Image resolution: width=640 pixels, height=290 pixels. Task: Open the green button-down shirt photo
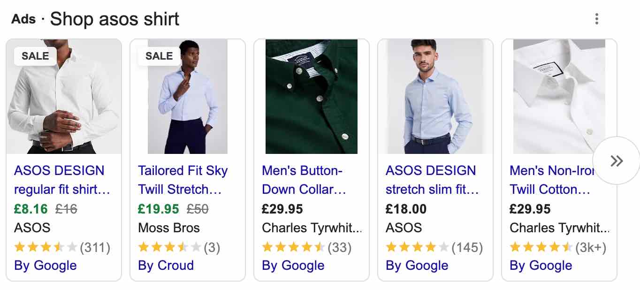[312, 96]
